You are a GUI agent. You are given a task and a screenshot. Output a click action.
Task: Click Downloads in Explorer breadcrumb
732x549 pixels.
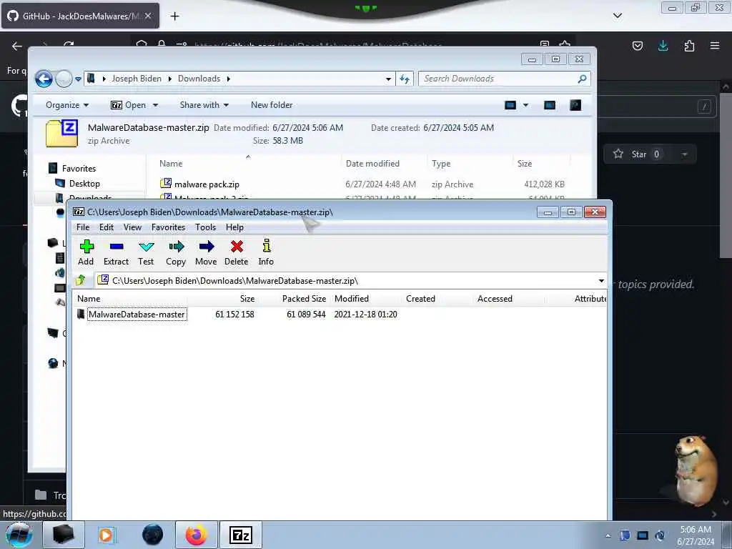tap(199, 79)
